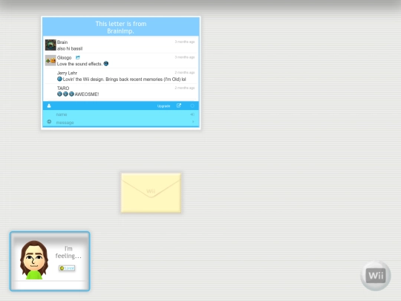Click the message 'Love the sound effects.'
This screenshot has width=401, height=301.
pyautogui.click(x=79, y=64)
